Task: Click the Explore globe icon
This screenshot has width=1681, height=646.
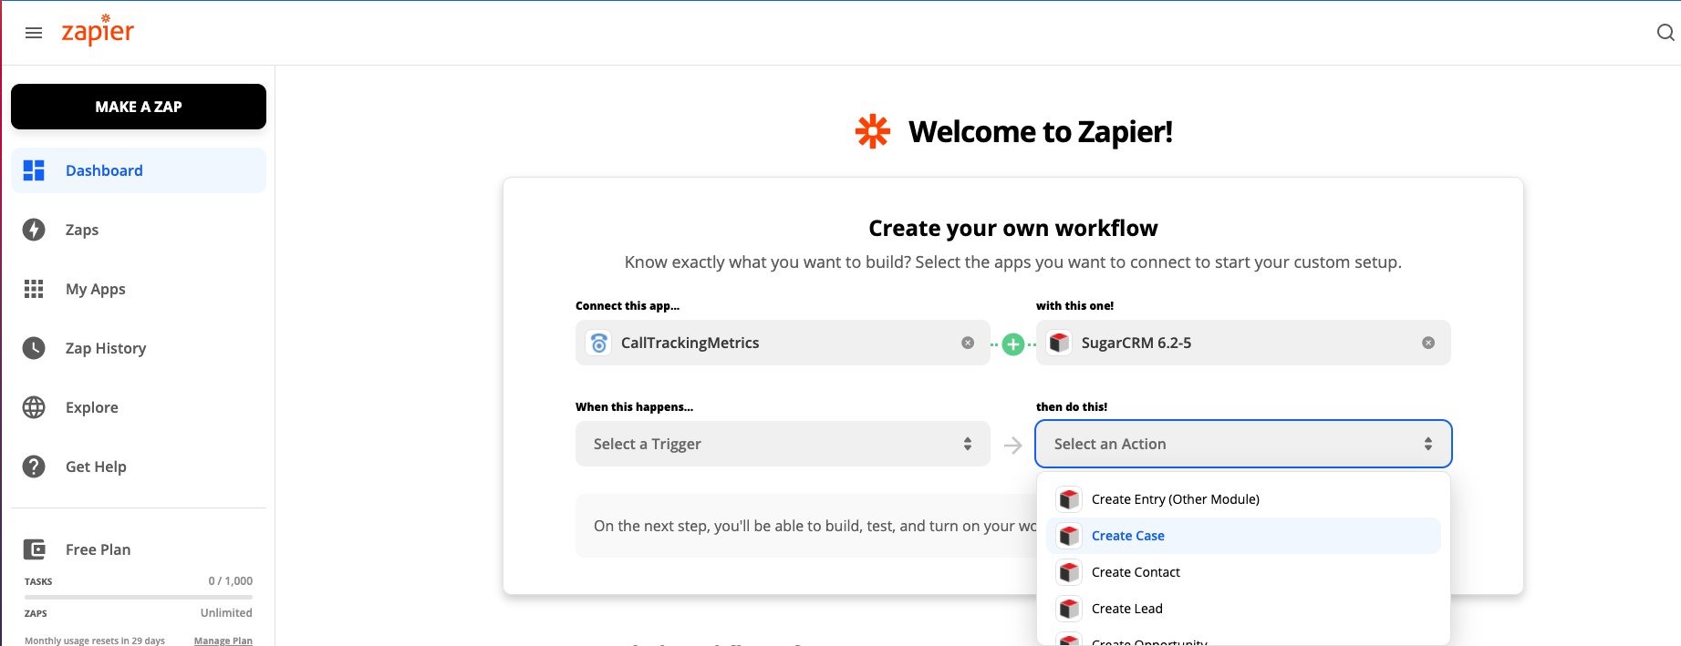Action: coord(34,407)
